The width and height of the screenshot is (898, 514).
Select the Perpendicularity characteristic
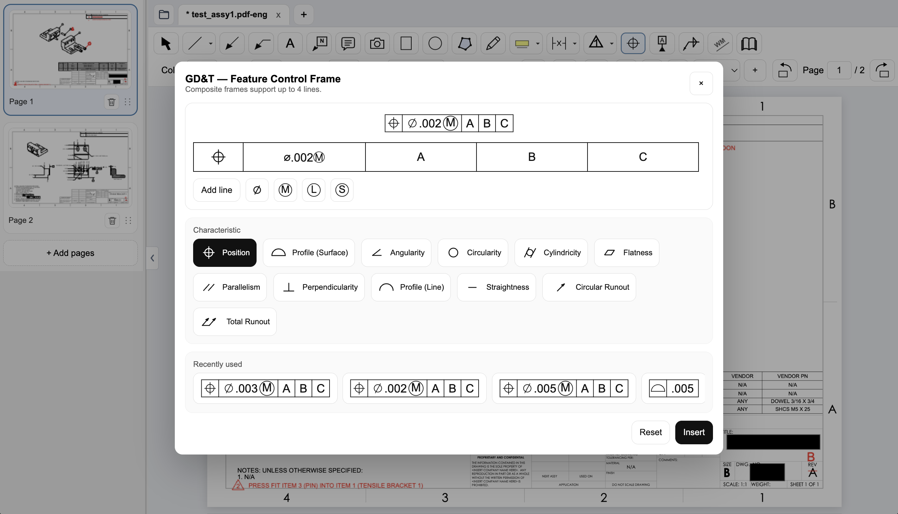click(319, 287)
